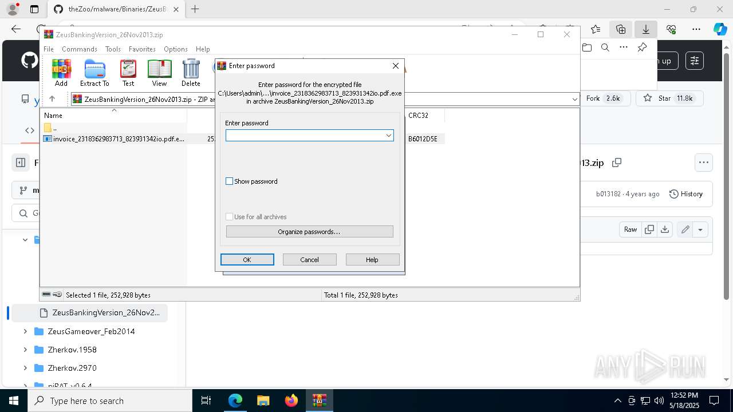This screenshot has width=733, height=412.
Task: Open browser favorites star icon
Action: pyautogui.click(x=596, y=29)
